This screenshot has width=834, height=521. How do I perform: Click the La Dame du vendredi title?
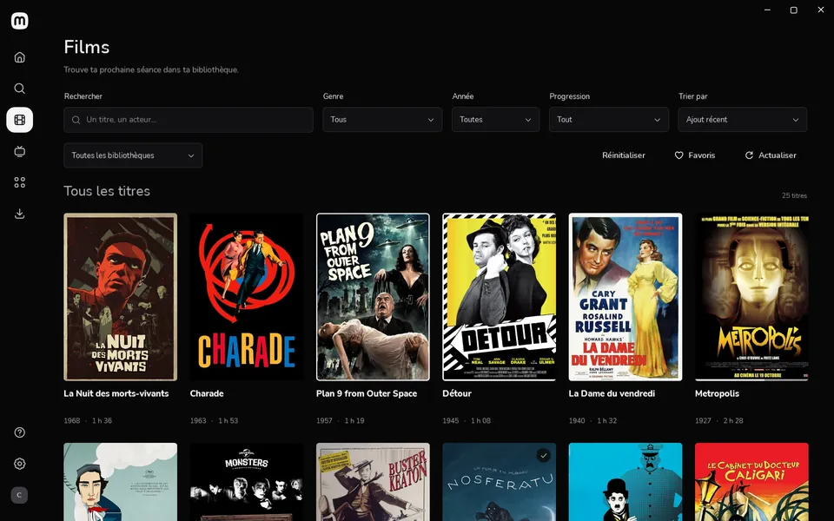pos(612,393)
